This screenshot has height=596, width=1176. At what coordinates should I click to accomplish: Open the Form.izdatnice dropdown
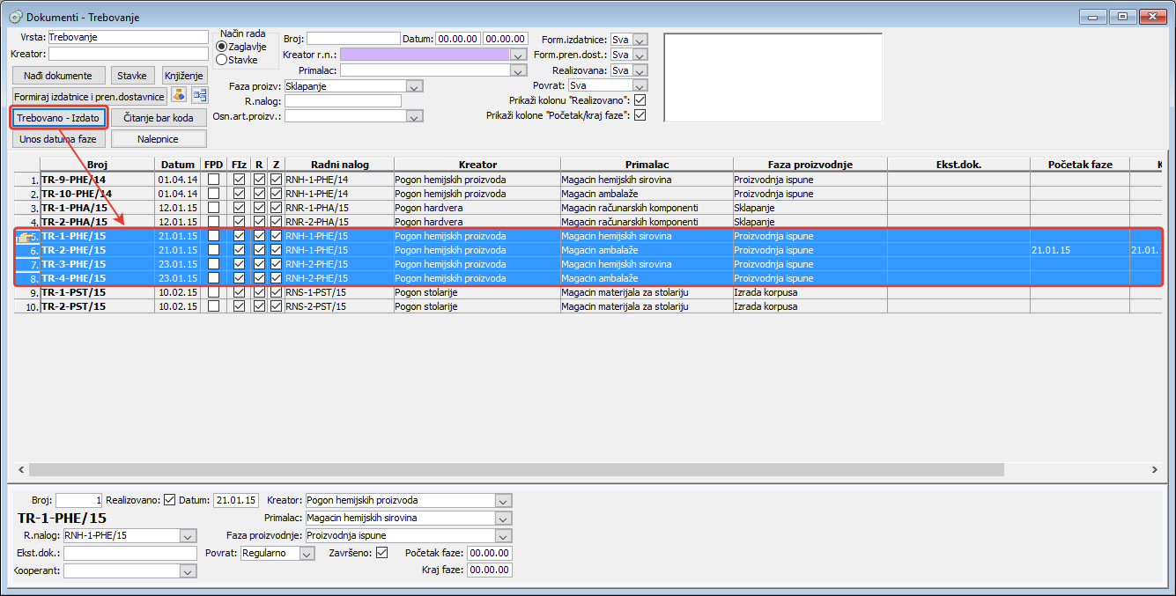point(640,40)
